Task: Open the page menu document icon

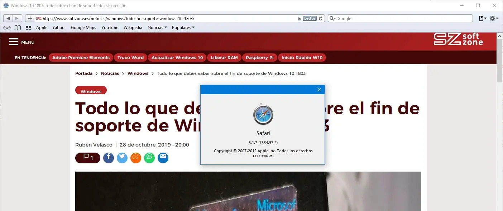Action: [483, 18]
